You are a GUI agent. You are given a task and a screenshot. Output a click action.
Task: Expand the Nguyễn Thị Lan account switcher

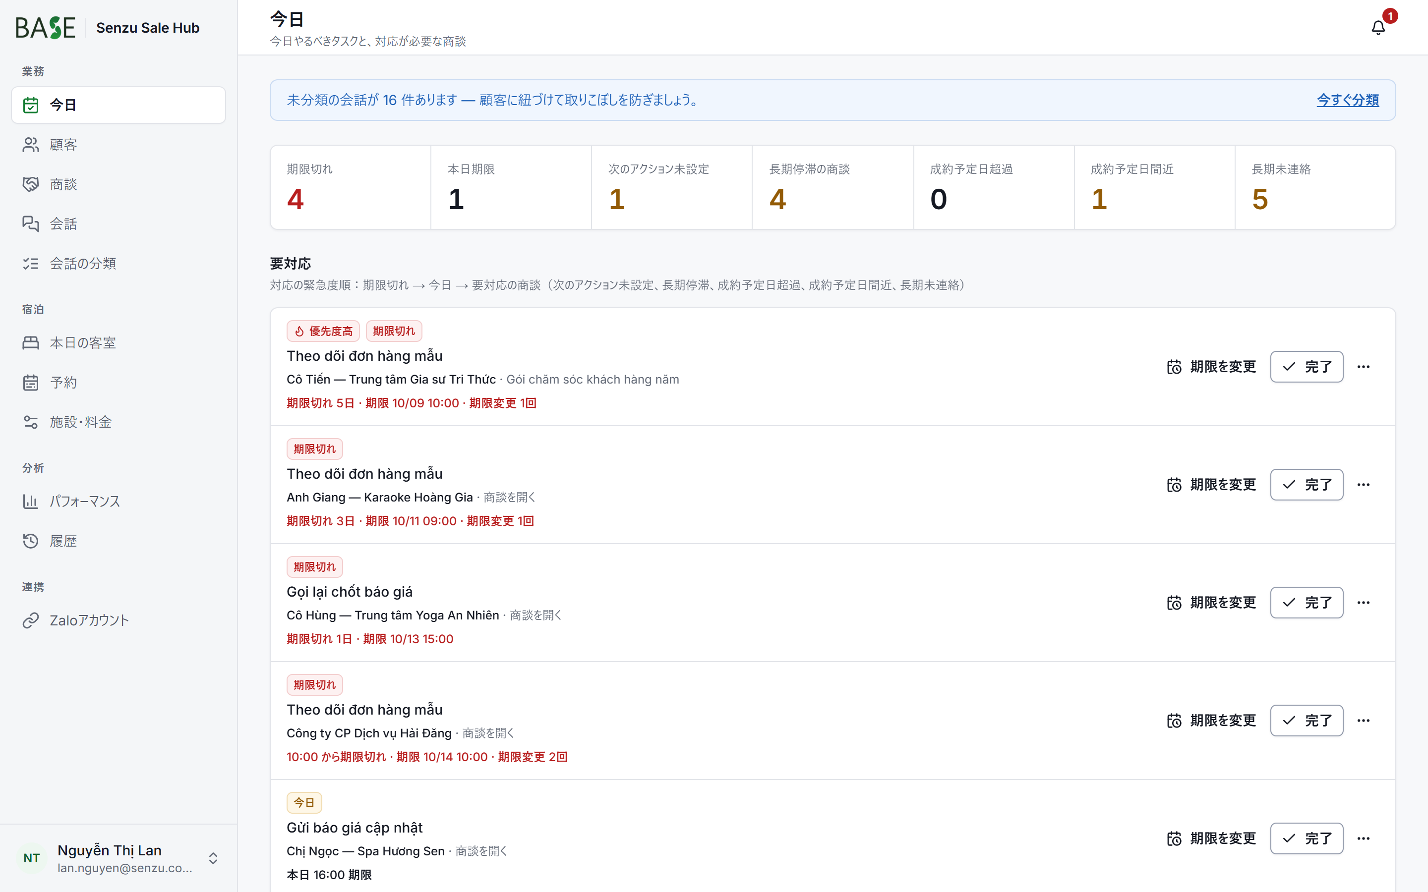click(119, 858)
